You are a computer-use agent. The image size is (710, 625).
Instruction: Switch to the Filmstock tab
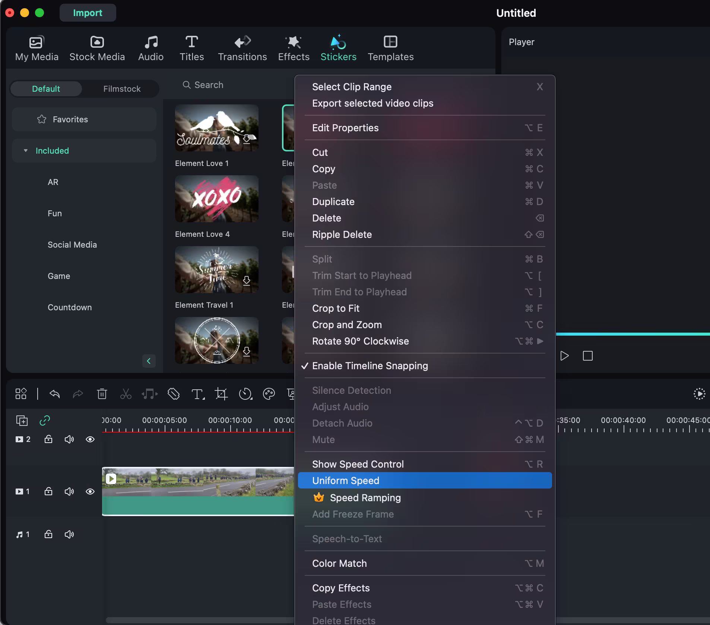pos(122,89)
